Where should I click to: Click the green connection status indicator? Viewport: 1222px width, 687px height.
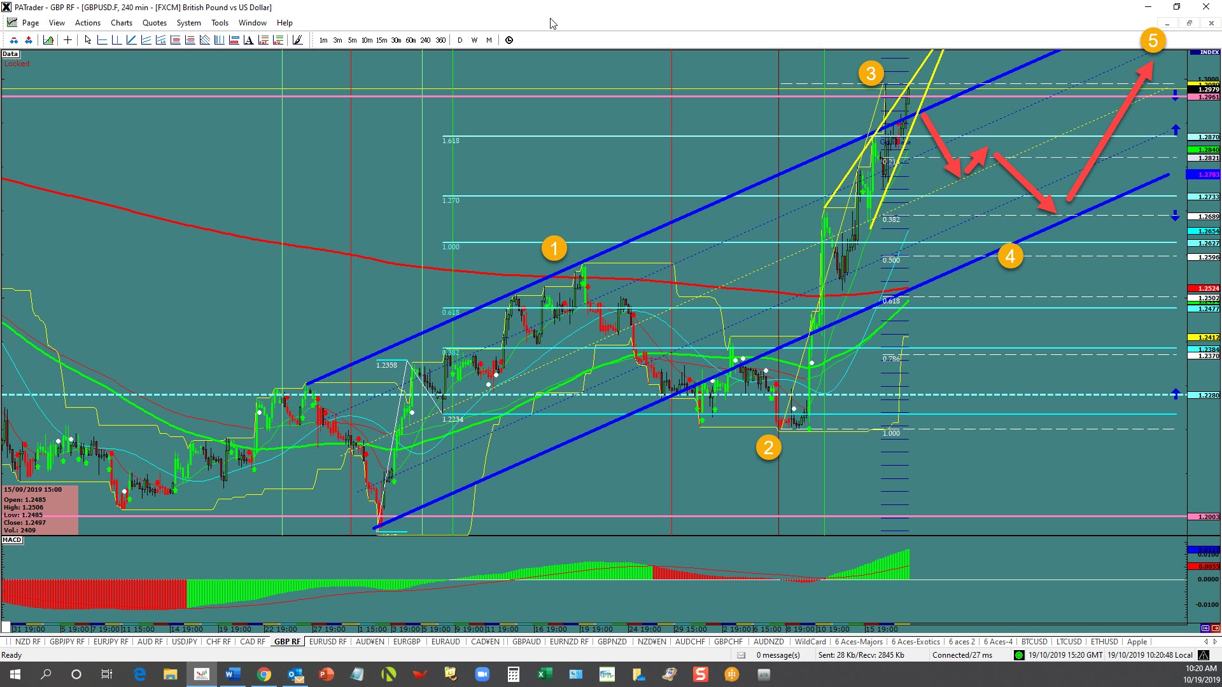coord(1019,655)
